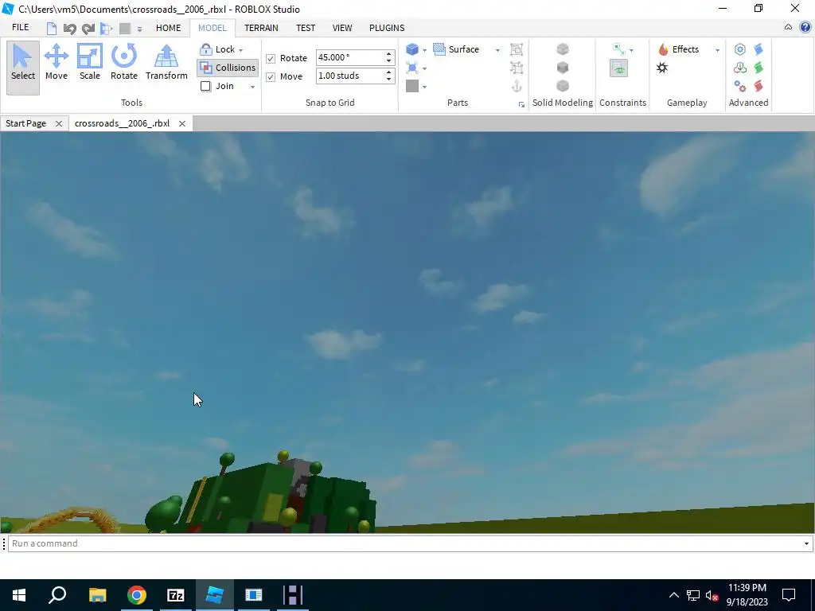815x611 pixels.
Task: Click the Negate solid modeling icon
Action: point(563,68)
